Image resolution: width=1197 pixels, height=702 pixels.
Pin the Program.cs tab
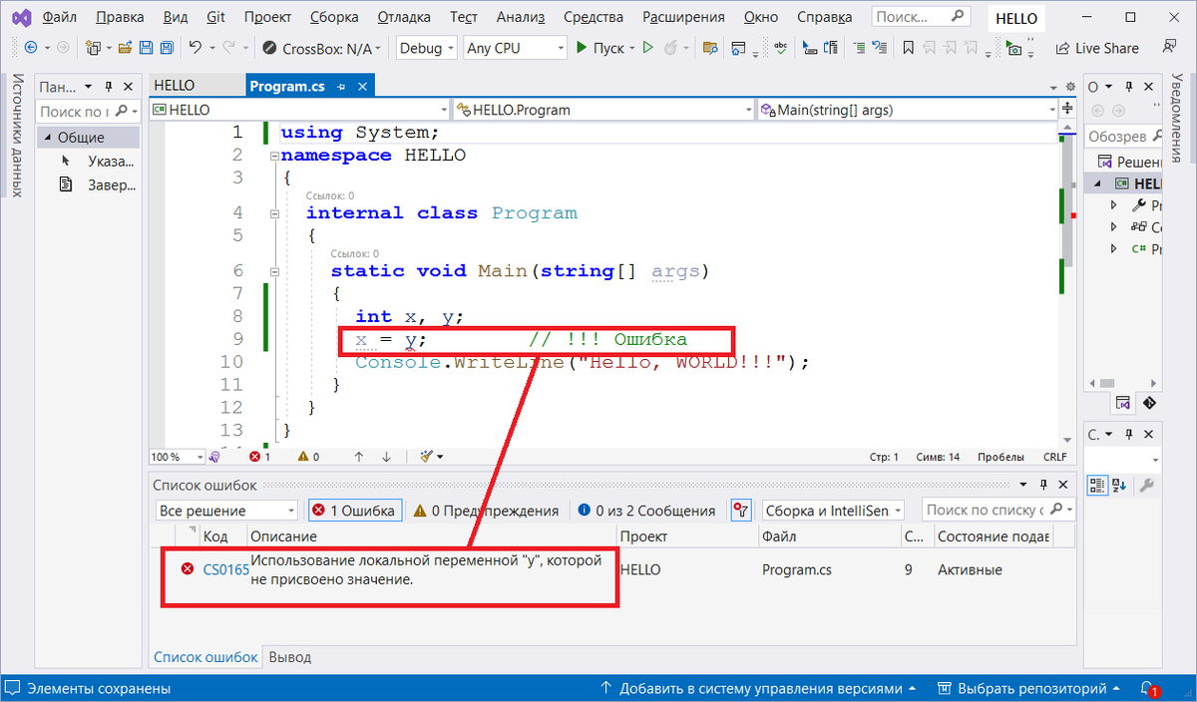341,87
